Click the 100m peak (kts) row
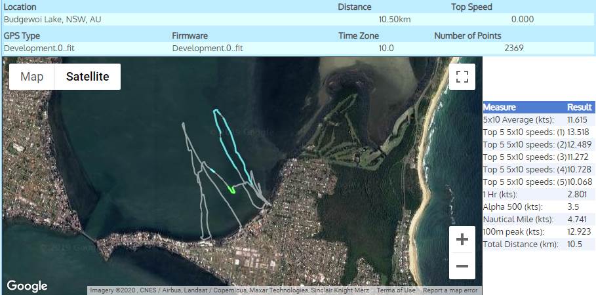The width and height of the screenshot is (596, 295). coord(539,231)
